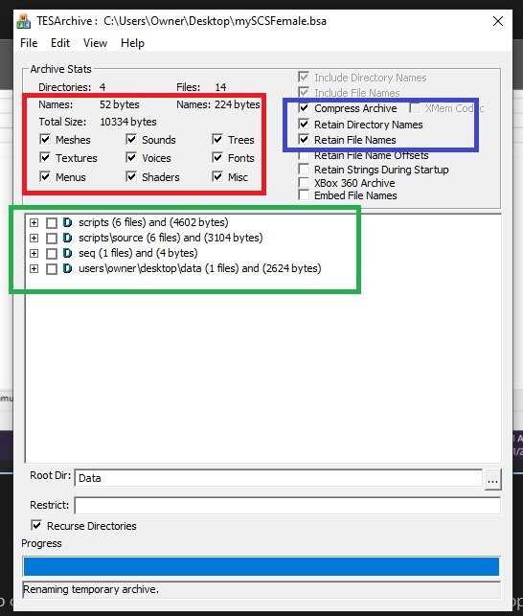Open the Edit menu
Viewport: 523px width, 616px height.
coord(60,43)
